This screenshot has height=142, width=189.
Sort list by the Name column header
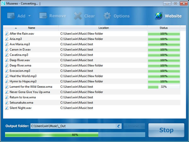(31, 28)
